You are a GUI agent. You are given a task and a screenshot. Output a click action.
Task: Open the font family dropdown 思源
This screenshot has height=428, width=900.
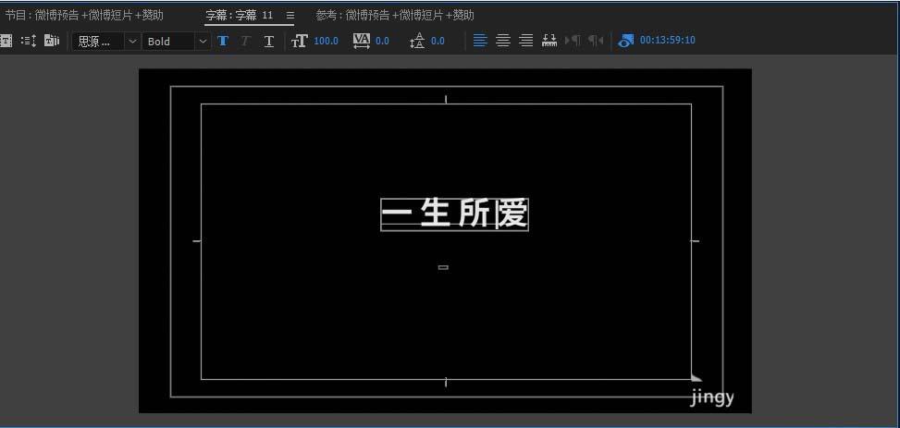[x=106, y=42]
